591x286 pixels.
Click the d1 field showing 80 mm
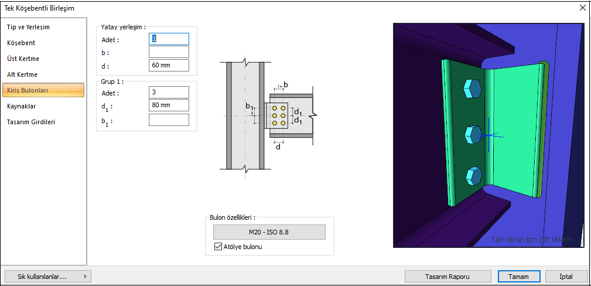169,105
